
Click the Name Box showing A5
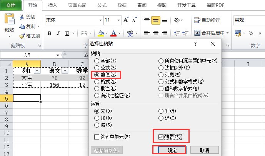pyautogui.click(x=27, y=55)
